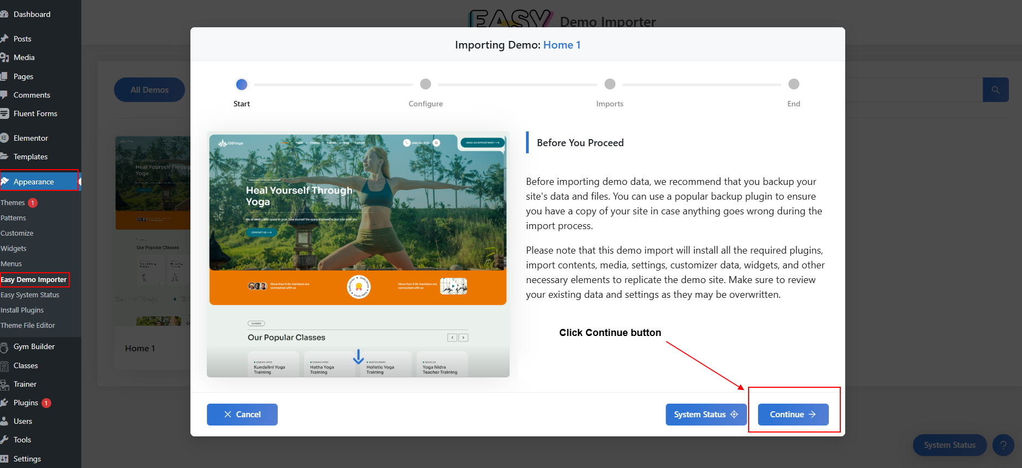Click the help question mark icon
The image size is (1022, 468).
1003,445
